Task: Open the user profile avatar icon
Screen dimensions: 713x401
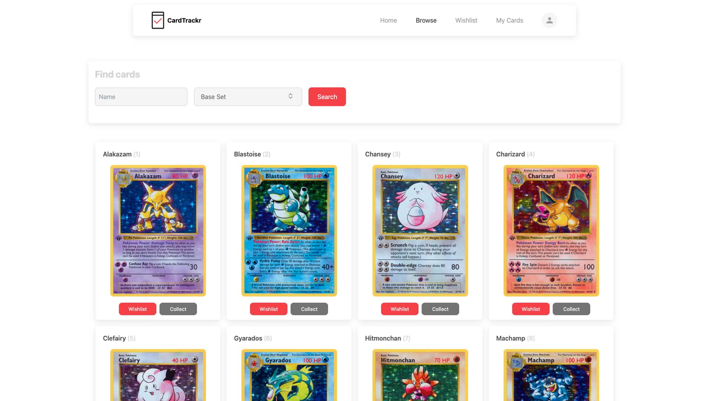Action: pyautogui.click(x=549, y=20)
